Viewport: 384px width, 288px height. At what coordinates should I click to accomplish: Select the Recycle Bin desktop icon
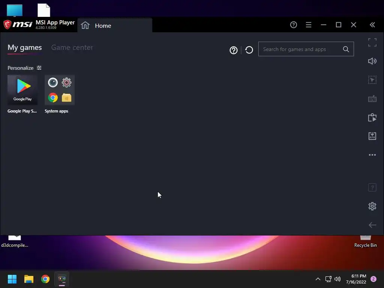pos(365,242)
